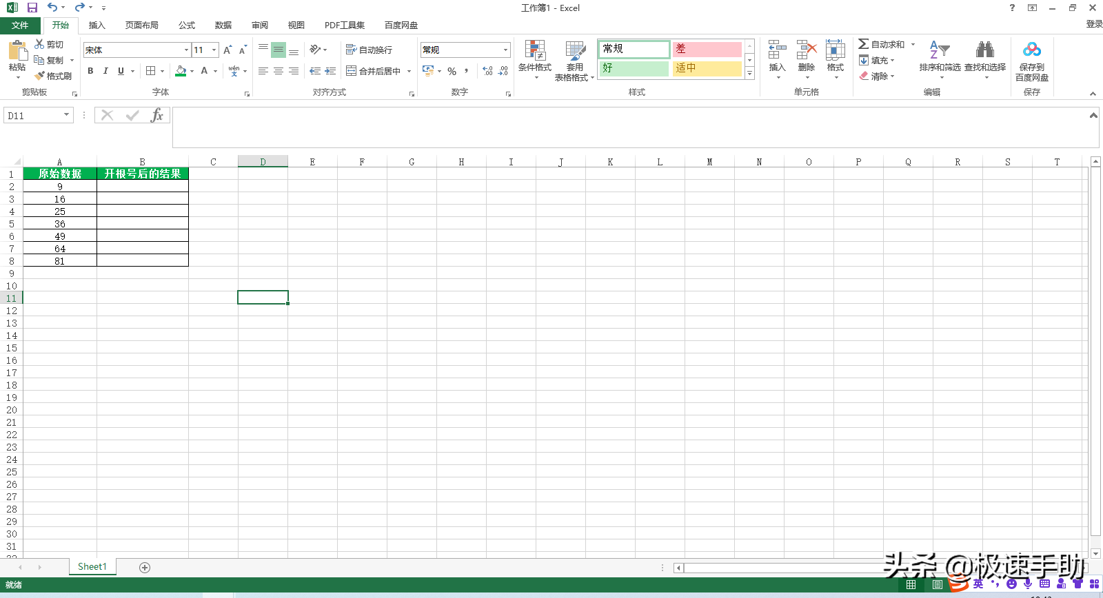Toggle Italic formatting
1103x598 pixels.
click(105, 71)
